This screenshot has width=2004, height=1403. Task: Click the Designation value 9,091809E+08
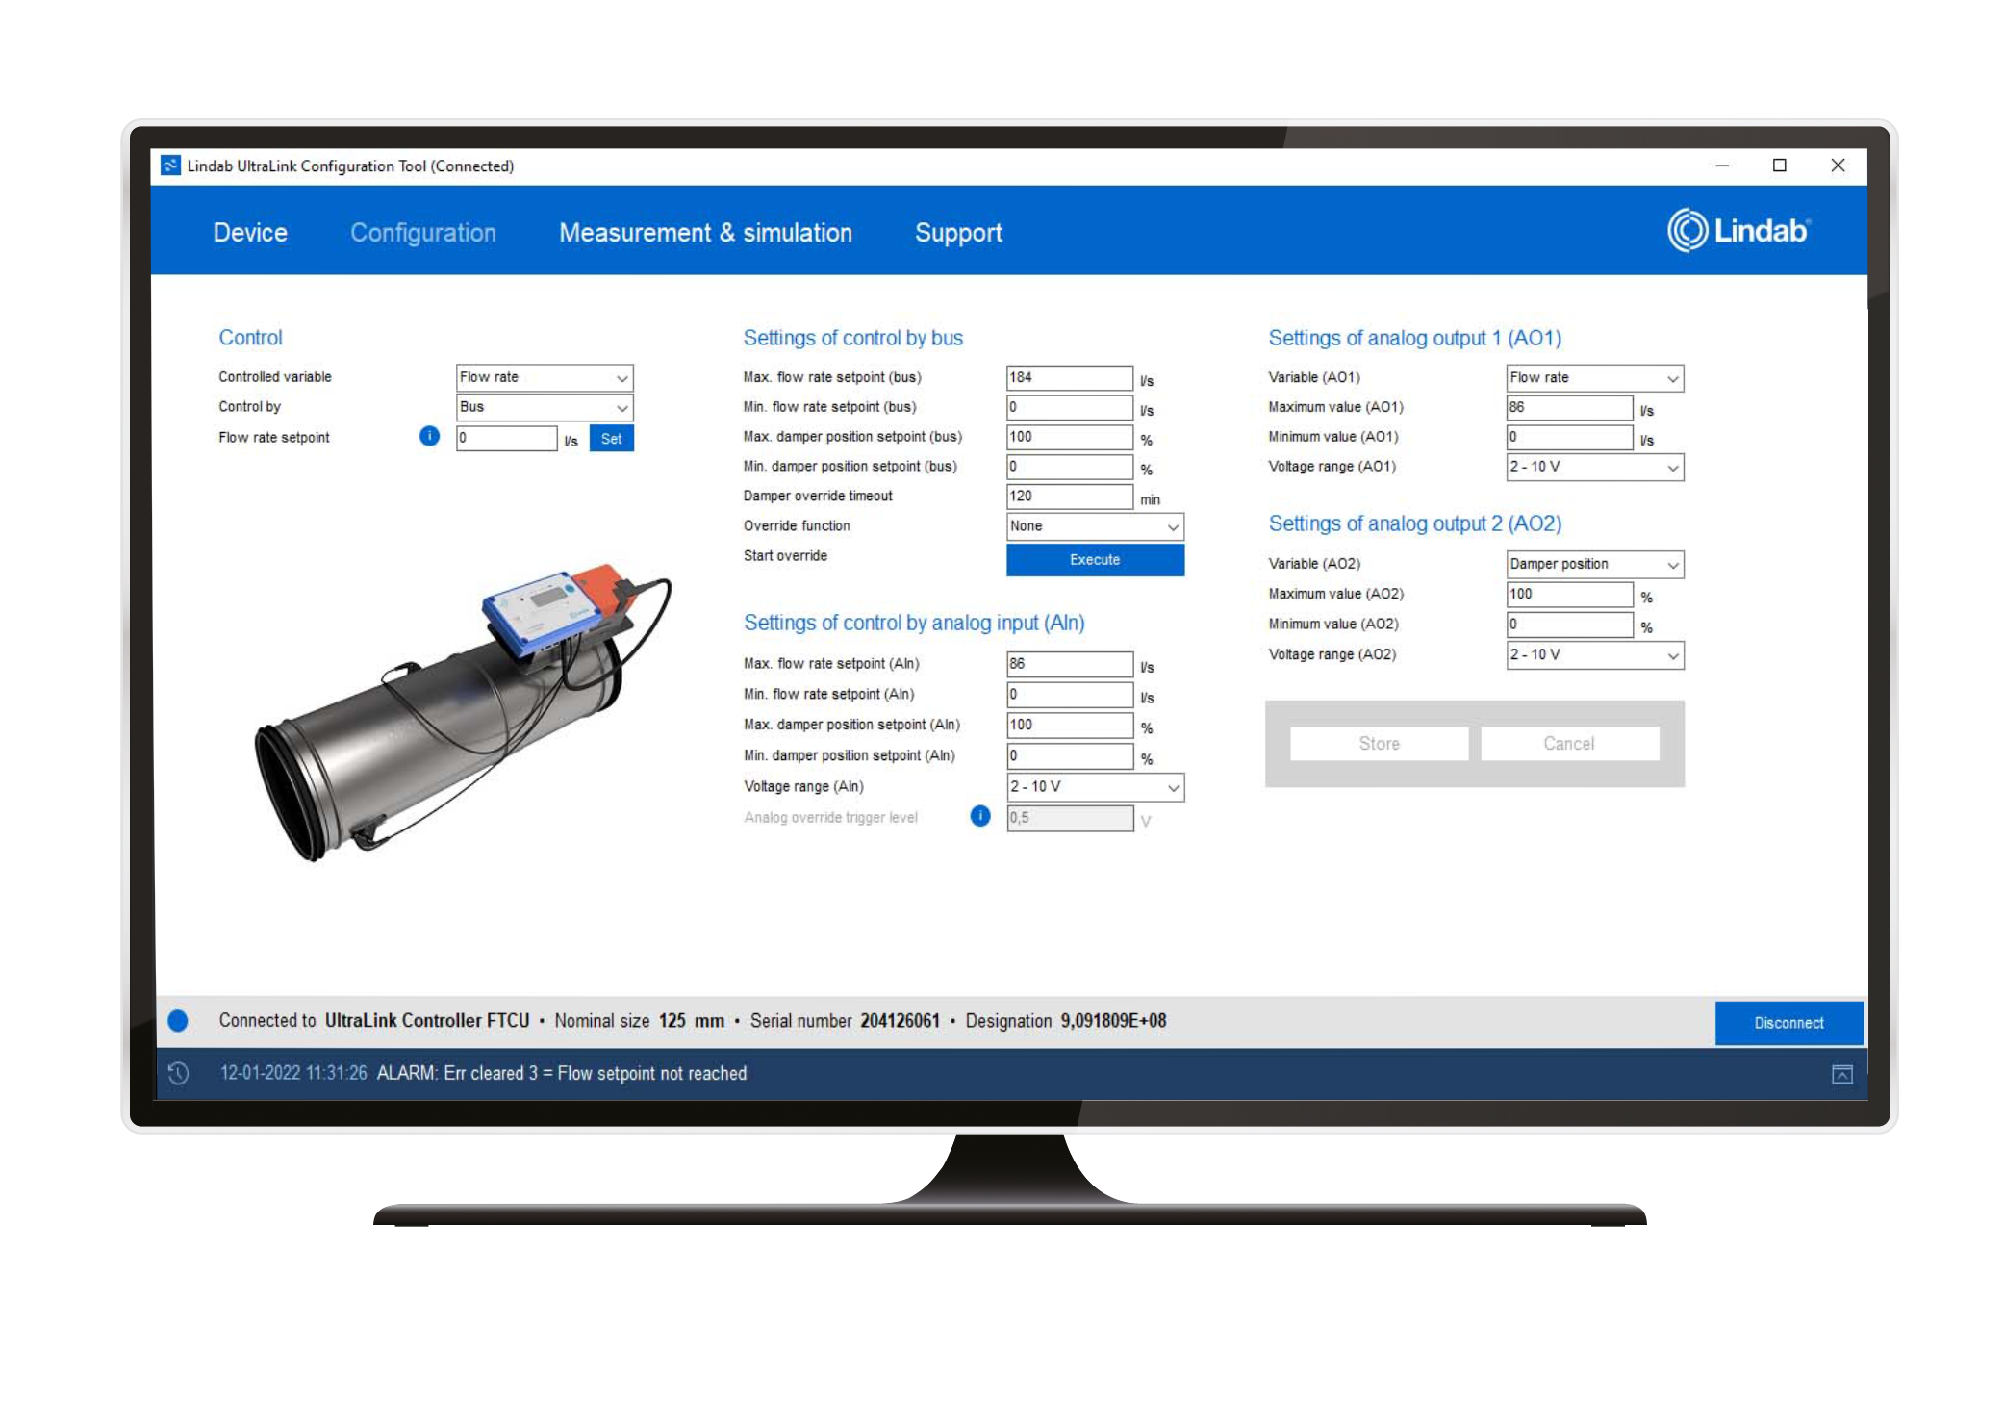(x=1113, y=1021)
